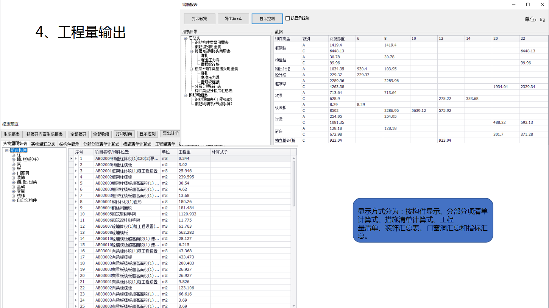Switch to 实物量汇总表 tab
The height and width of the screenshot is (308, 549).
click(43, 144)
